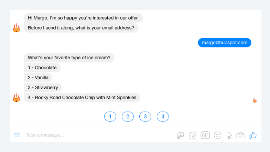Click the small seen-receipt castle icon
This screenshot has height=152, width=270.
click(255, 100)
